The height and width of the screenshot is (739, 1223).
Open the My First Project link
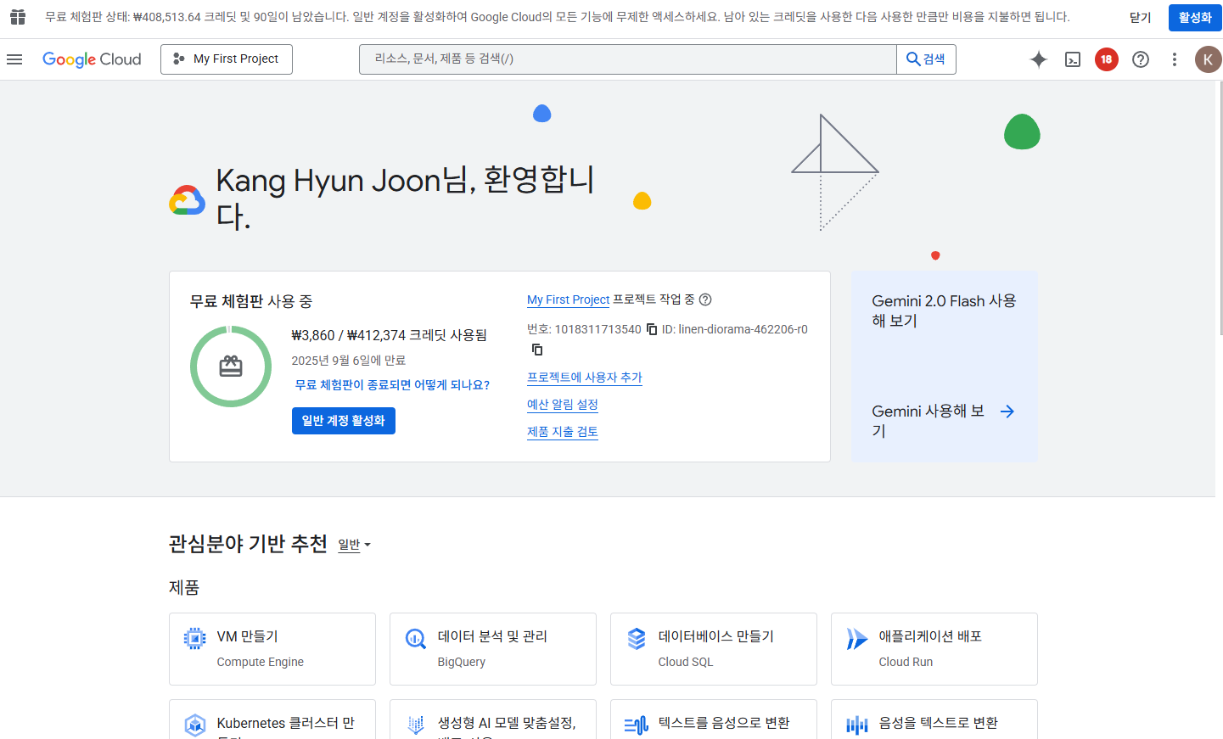tap(569, 300)
